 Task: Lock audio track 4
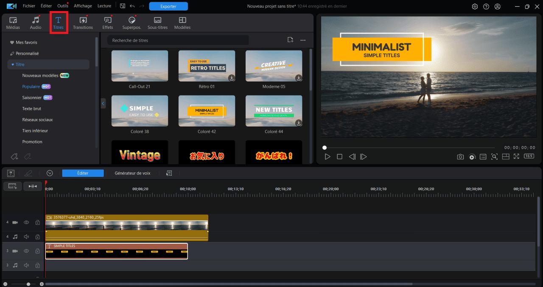coord(37,236)
